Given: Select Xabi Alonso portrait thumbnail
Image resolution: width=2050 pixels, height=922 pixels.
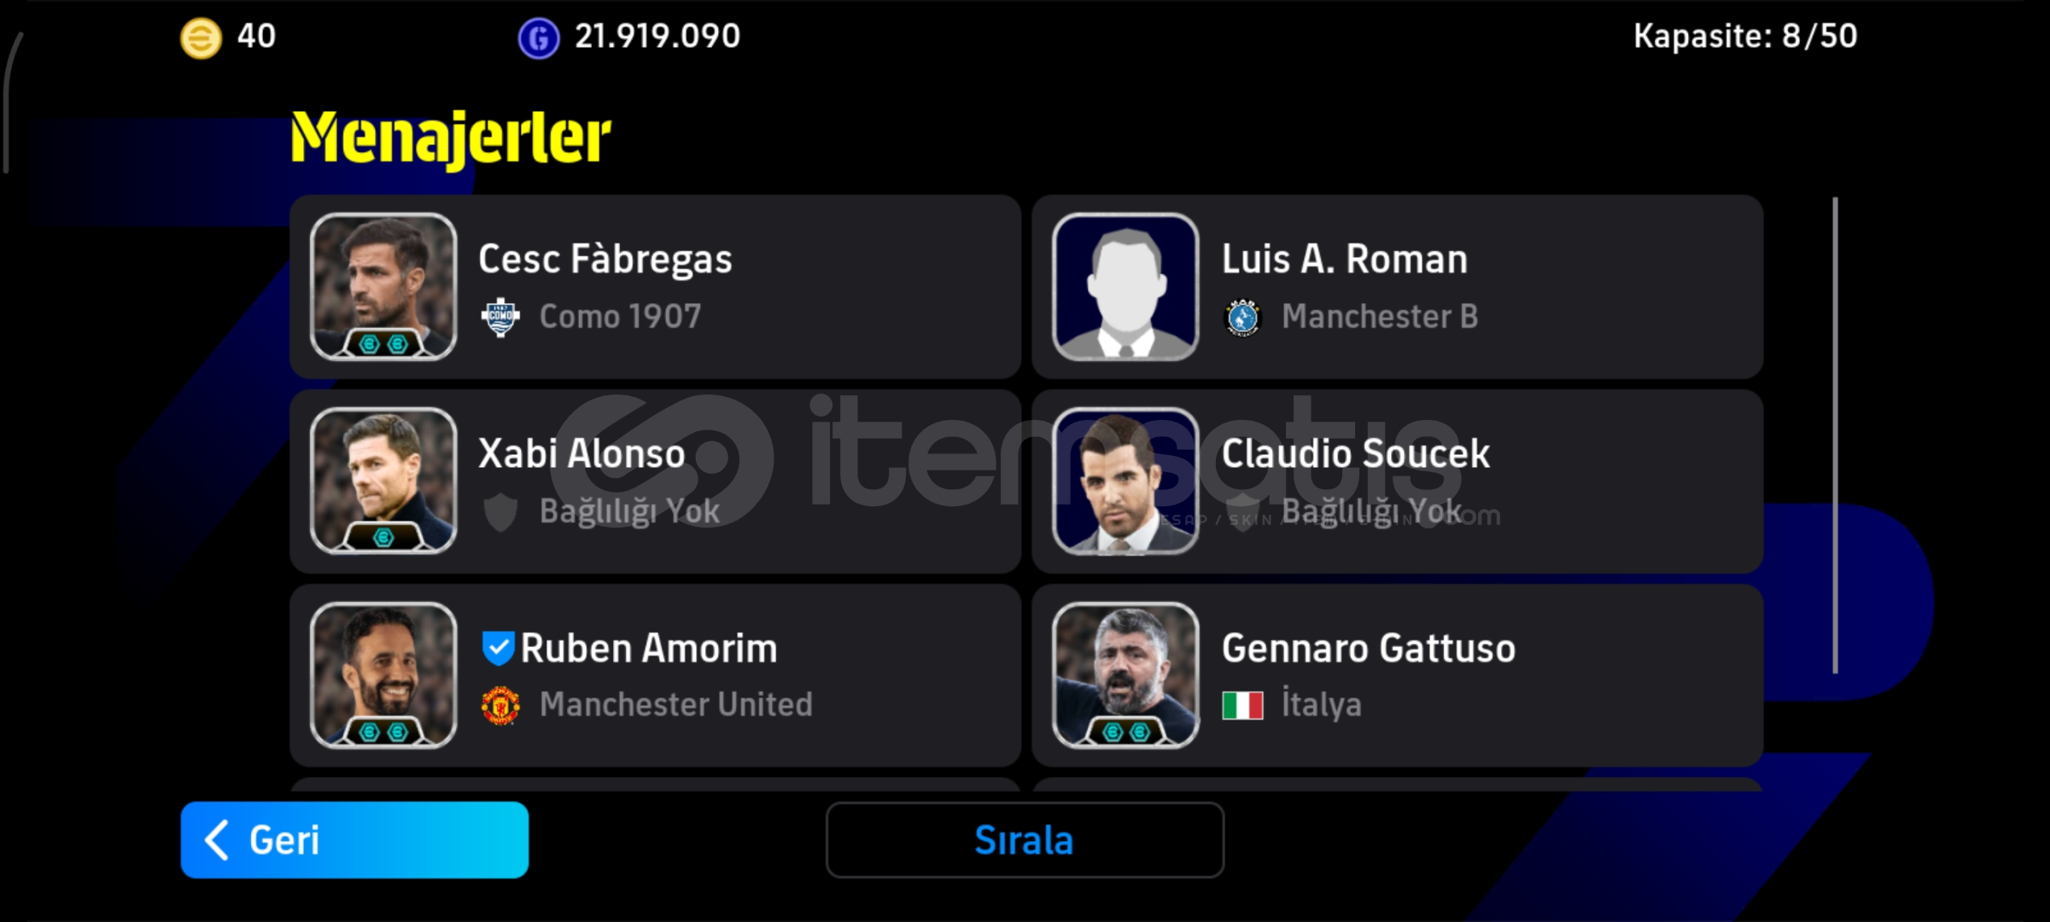Looking at the screenshot, I should 383,481.
